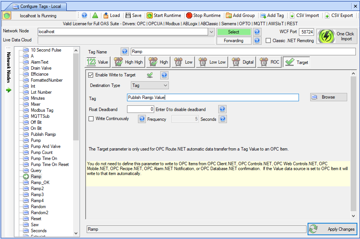Screen dimensions: 360x239
Task: Click the Tag destination text field
Action: click(x=213, y=97)
